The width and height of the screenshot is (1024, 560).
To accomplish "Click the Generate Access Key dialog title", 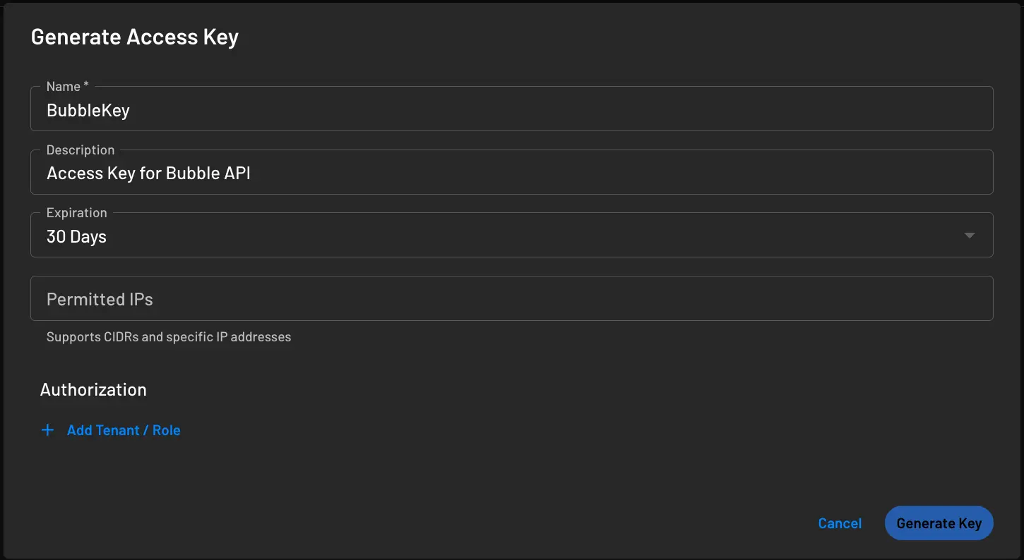I will coord(134,36).
